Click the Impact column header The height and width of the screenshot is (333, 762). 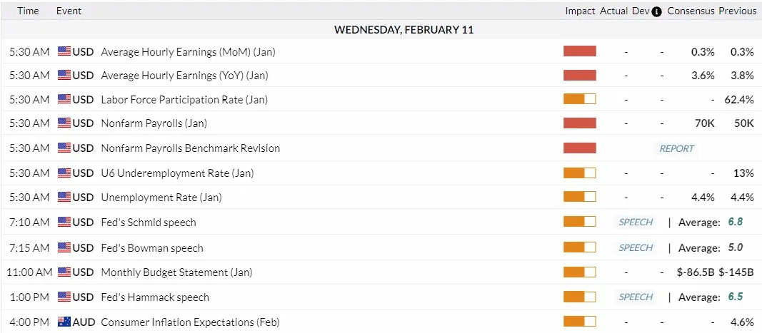580,11
